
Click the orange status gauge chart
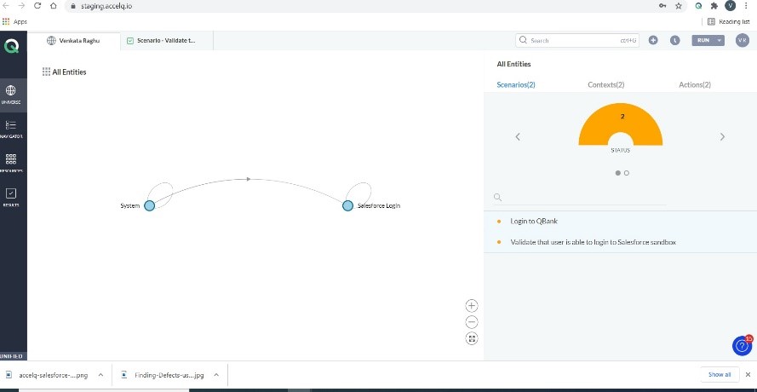(620, 125)
